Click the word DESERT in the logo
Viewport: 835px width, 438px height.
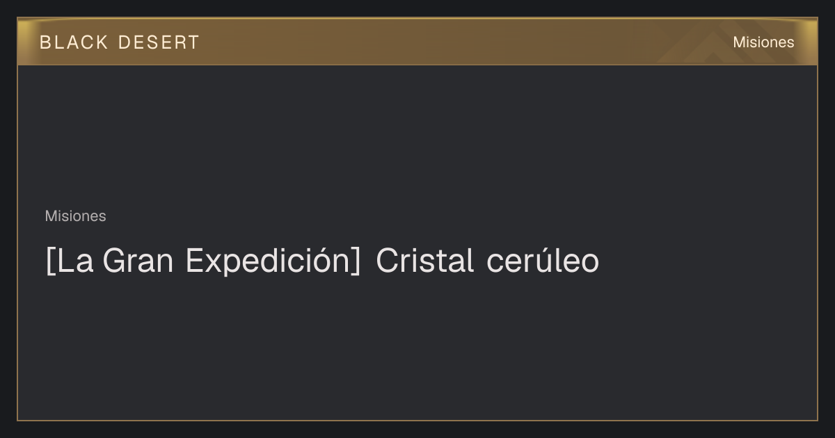pos(159,42)
